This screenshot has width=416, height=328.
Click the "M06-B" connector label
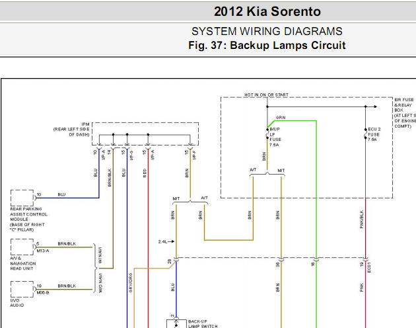[x=43, y=293]
